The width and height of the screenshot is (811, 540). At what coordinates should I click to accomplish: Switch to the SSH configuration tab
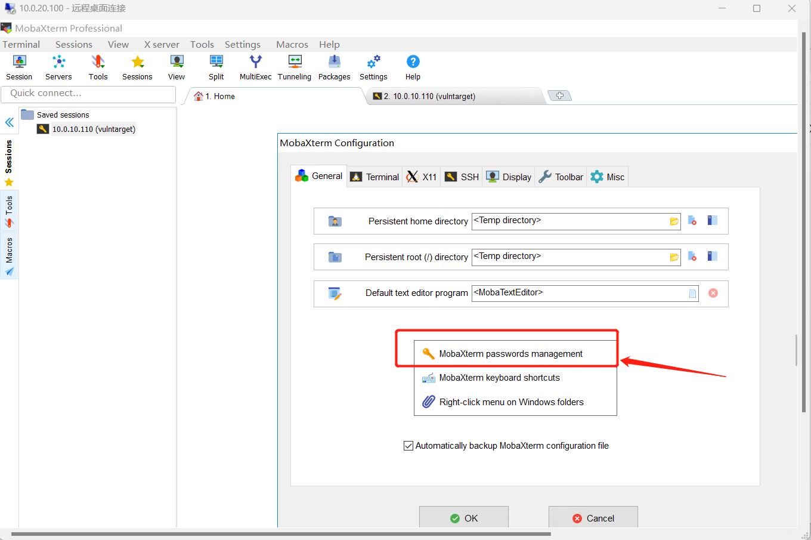tap(462, 177)
